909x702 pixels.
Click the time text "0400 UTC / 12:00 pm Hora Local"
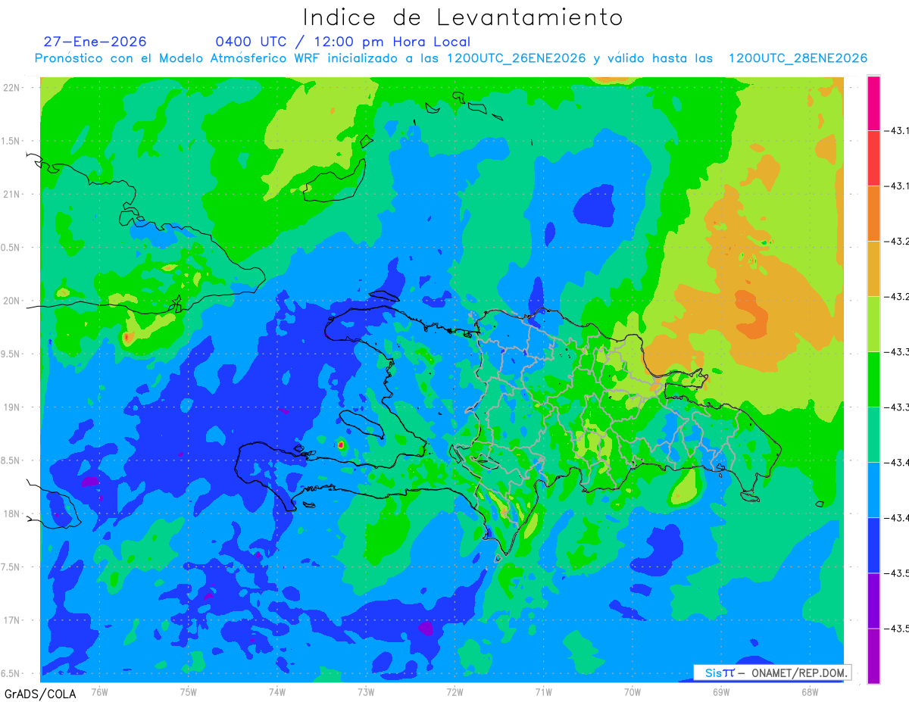tap(342, 42)
